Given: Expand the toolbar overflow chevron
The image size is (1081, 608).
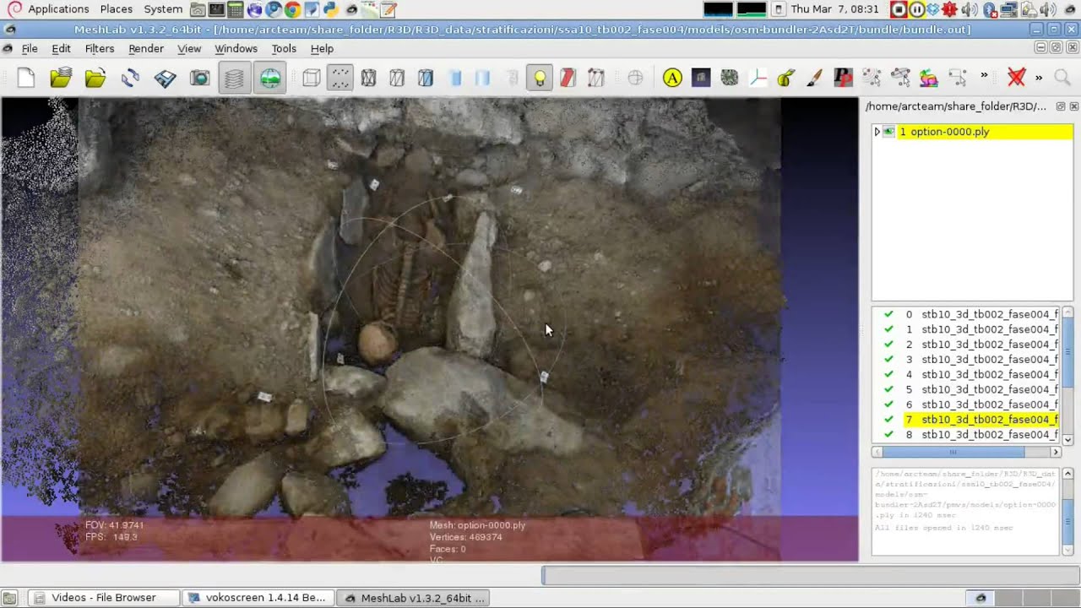Looking at the screenshot, I should click(984, 76).
